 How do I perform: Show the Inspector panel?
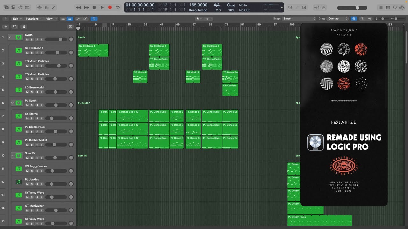(x=13, y=7)
